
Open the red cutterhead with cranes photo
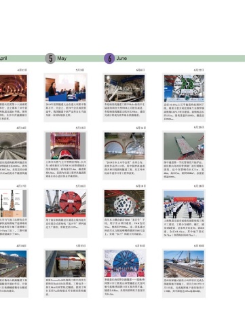point(66,204)
